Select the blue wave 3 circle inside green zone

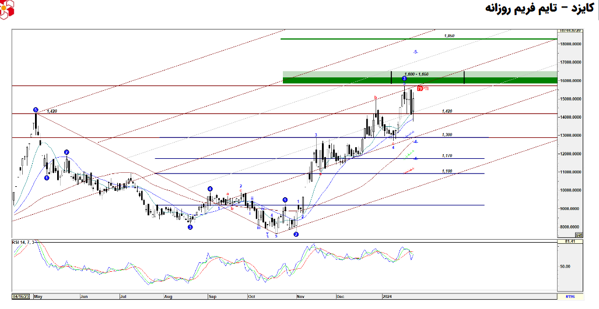404,78
